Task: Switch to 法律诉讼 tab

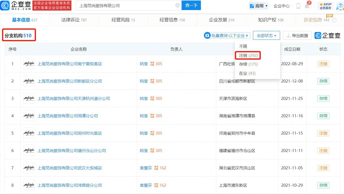Action: (74, 20)
